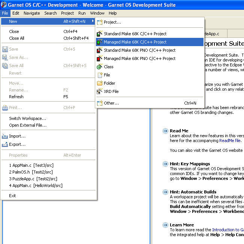This screenshot has height=244, width=244.
Task: Click the new Folder icon
Action: pyautogui.click(x=100, y=83)
